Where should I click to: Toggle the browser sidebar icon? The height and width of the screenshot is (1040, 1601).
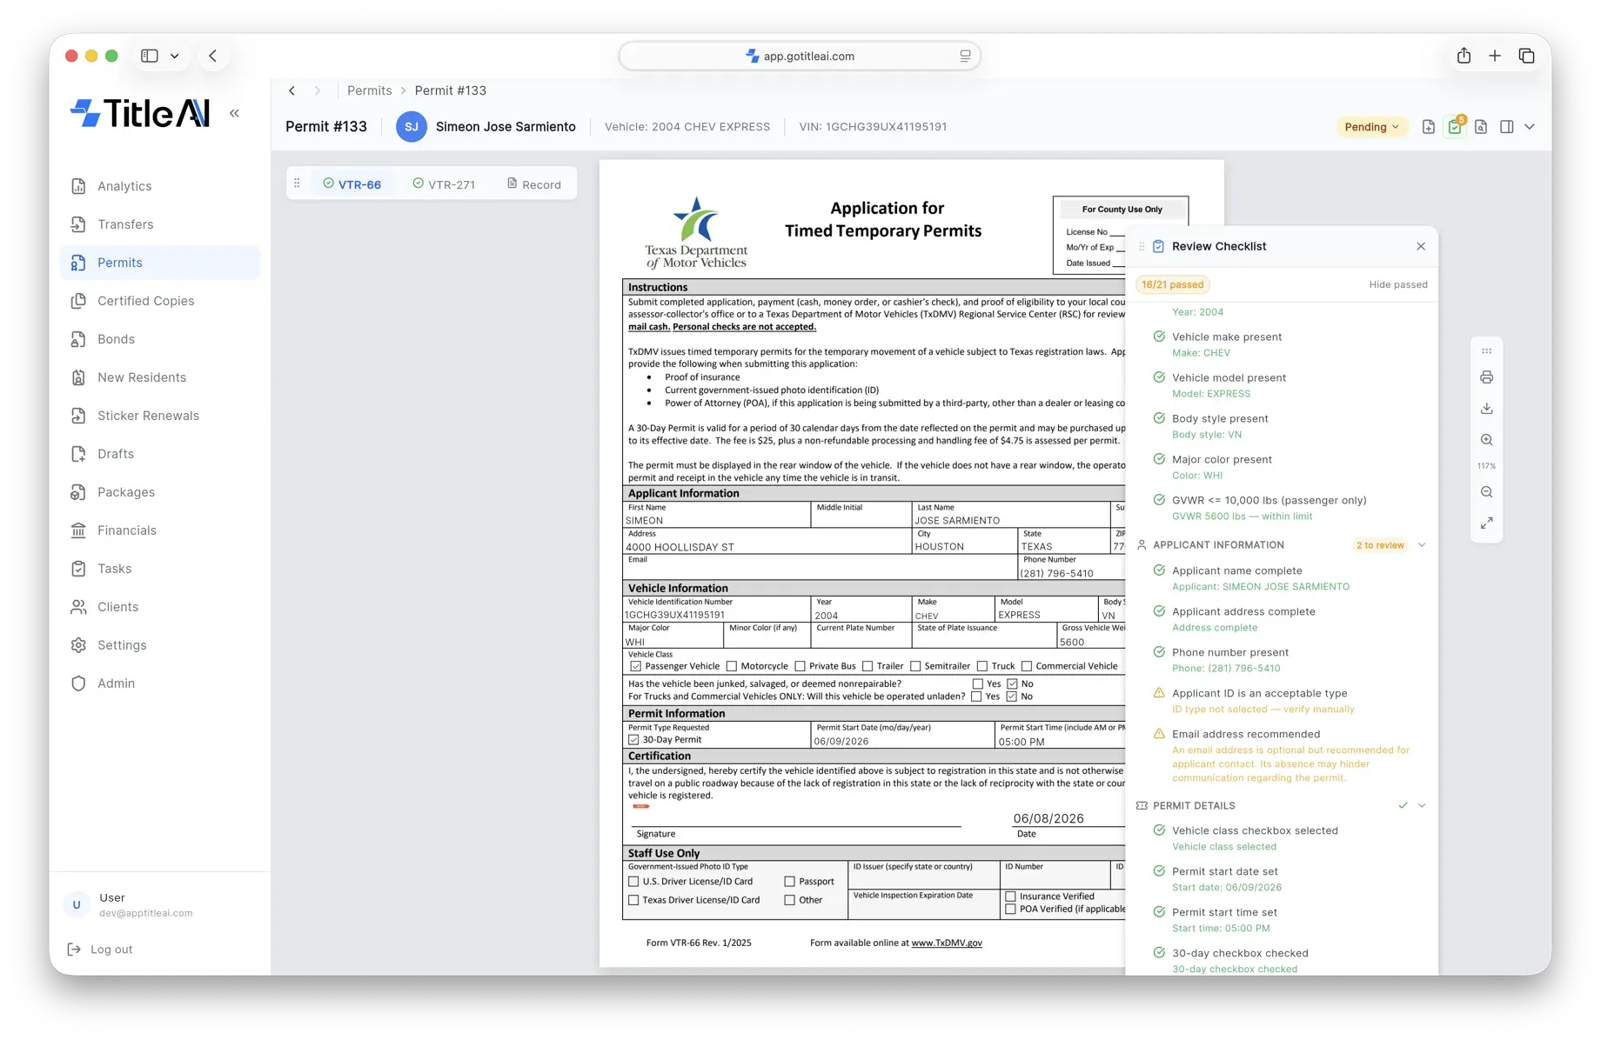[x=150, y=56]
